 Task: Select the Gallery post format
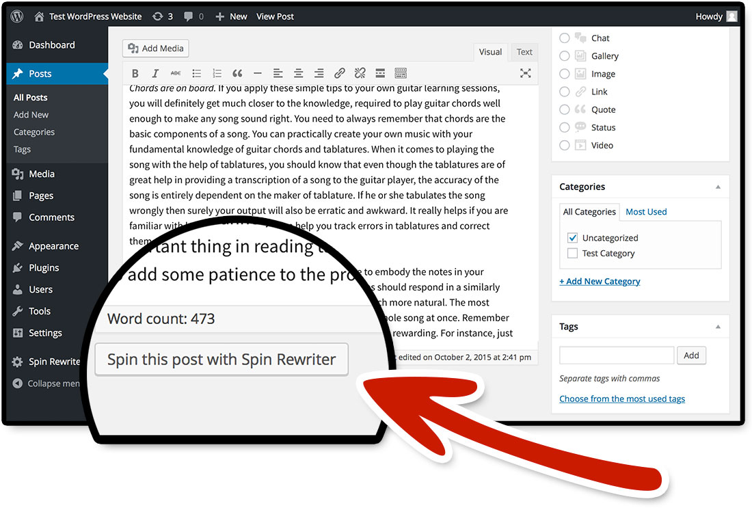click(x=565, y=56)
